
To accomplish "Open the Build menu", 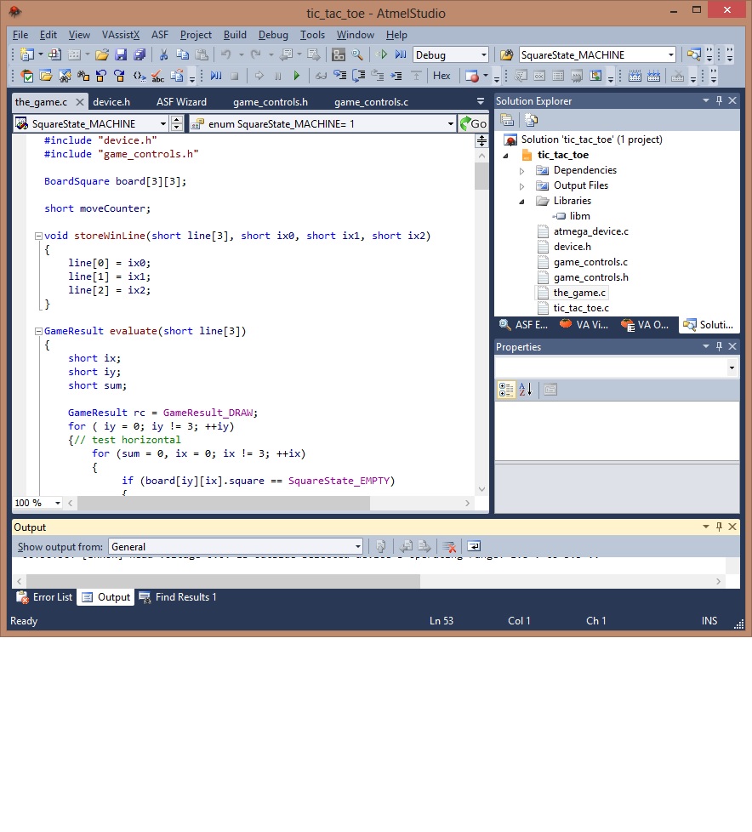I will (235, 35).
